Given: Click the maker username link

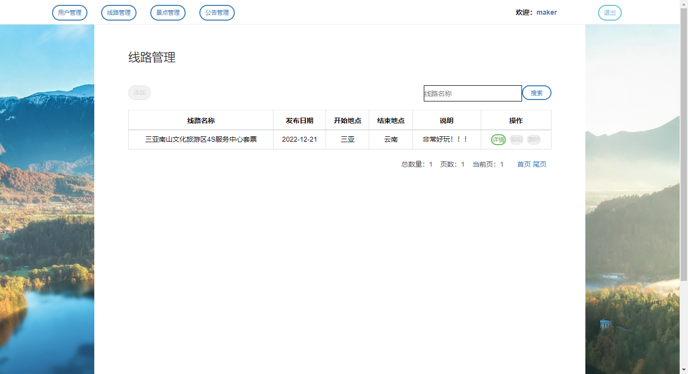Looking at the screenshot, I should [547, 12].
